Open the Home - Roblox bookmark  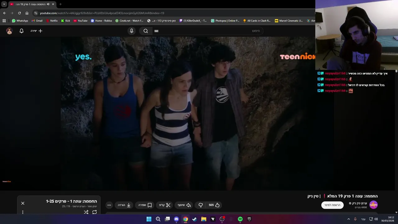(101, 21)
